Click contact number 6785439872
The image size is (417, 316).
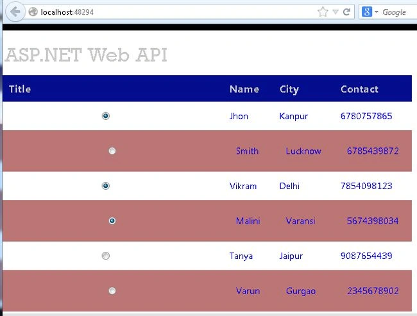373,151
